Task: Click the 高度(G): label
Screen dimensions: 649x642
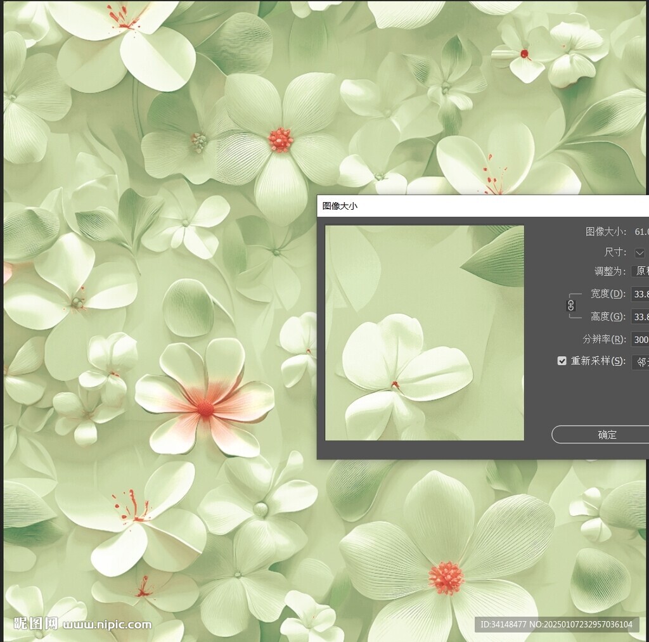Action: coord(608,317)
